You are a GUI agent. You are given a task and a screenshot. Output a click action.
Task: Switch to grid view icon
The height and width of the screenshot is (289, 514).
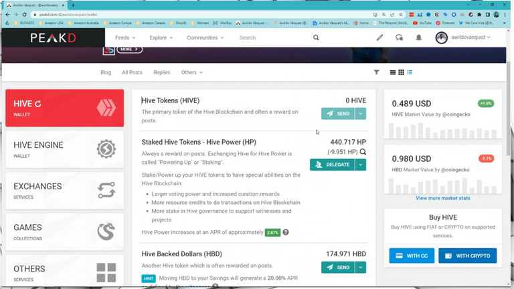coord(401,72)
